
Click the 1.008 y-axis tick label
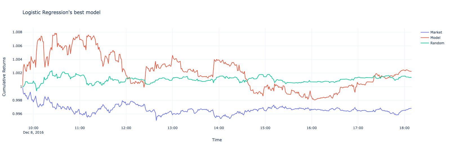click(x=17, y=32)
